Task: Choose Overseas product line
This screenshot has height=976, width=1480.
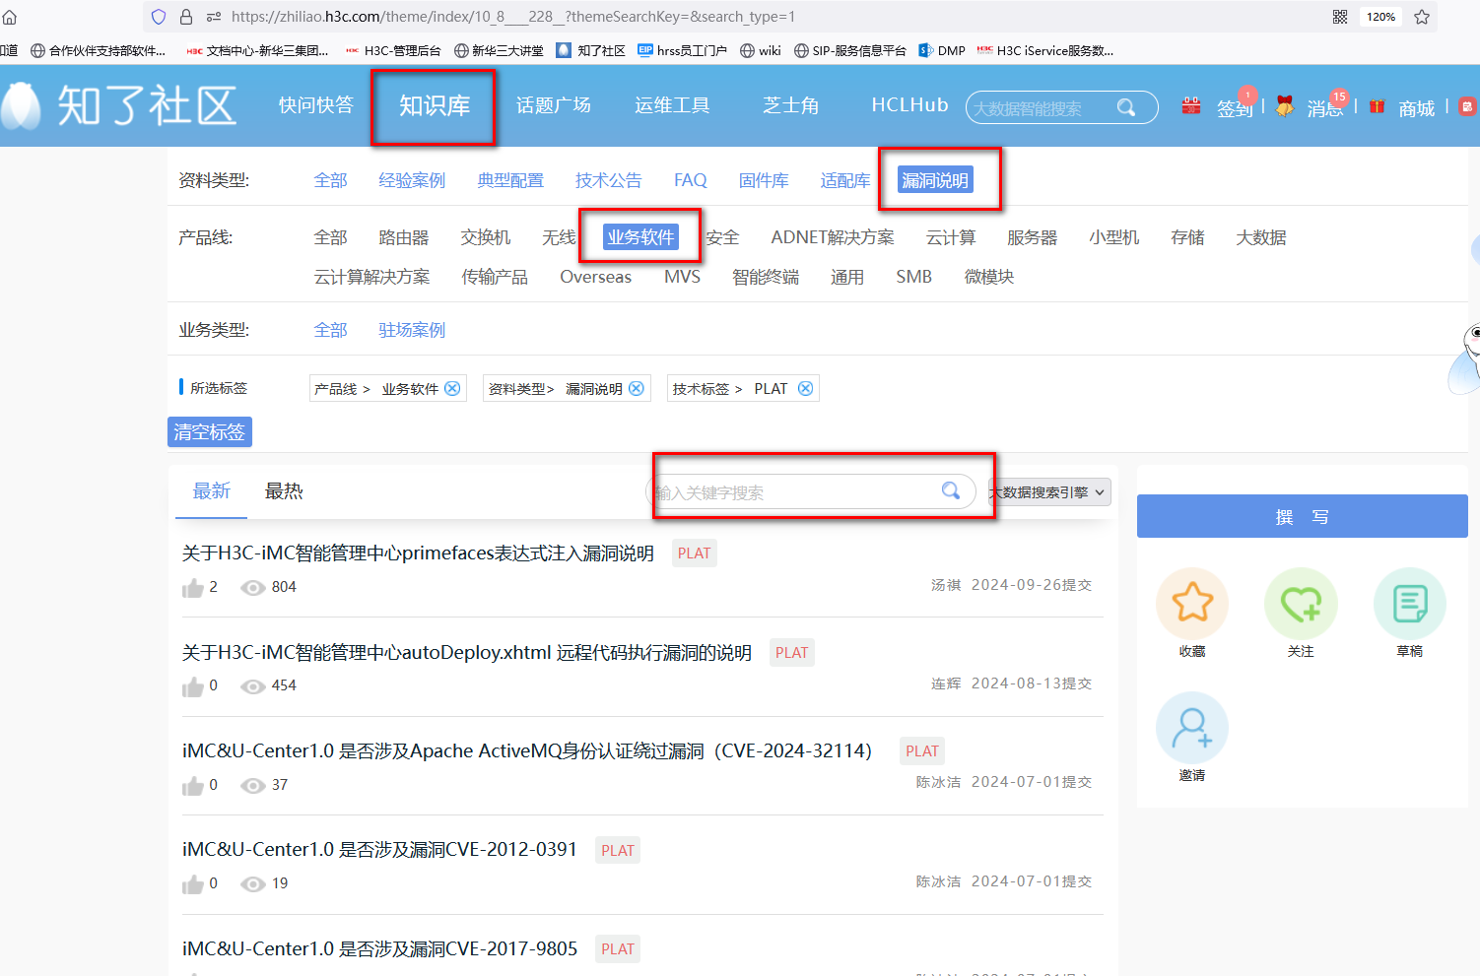Action: (596, 277)
